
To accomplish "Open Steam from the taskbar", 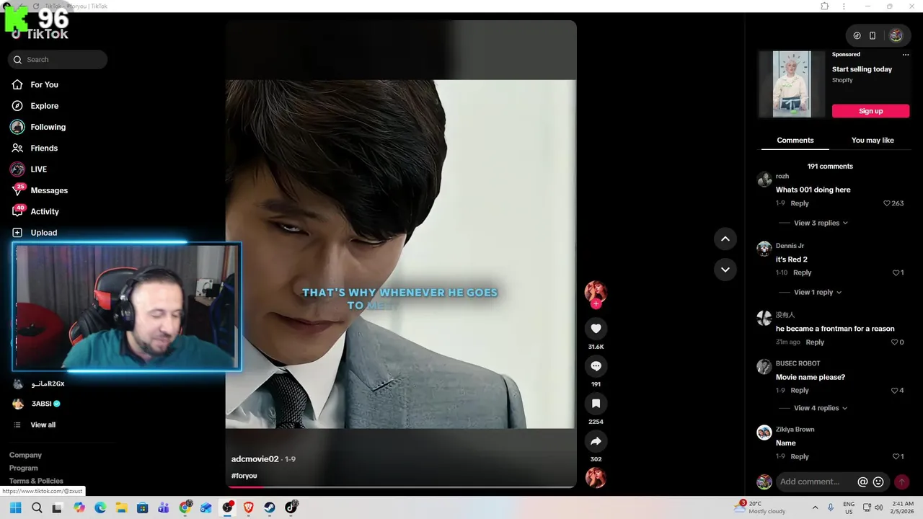I will (270, 507).
